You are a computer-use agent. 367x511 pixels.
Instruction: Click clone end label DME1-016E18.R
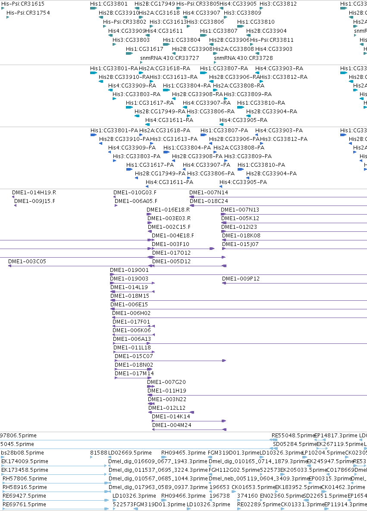click(x=168, y=210)
